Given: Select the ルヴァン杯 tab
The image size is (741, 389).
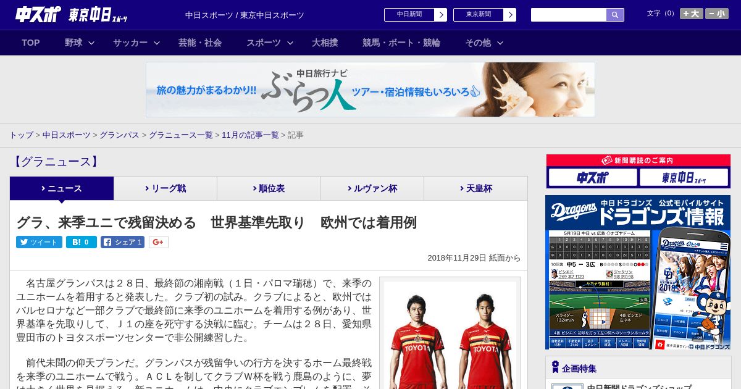Looking at the screenshot, I should [372, 188].
